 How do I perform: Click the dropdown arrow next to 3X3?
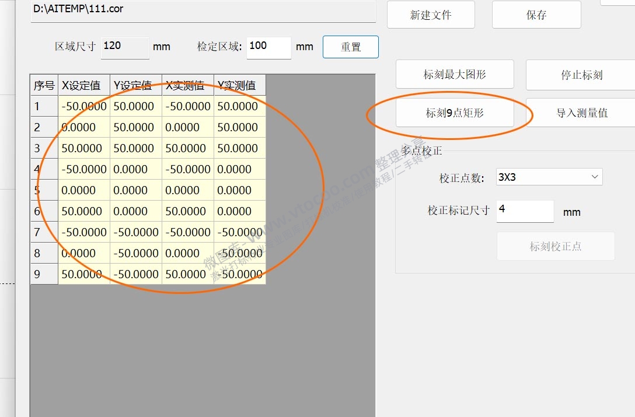(x=595, y=177)
